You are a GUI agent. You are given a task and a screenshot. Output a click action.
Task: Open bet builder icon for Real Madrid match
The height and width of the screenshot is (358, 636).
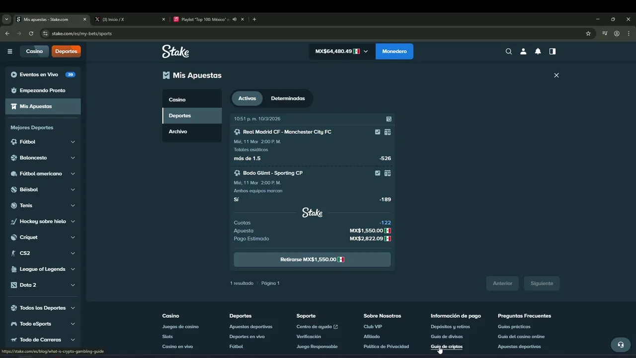(x=388, y=132)
